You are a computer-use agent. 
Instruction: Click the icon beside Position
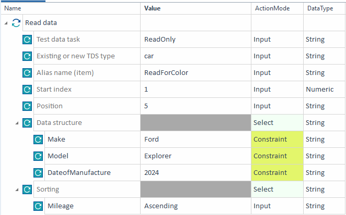(x=27, y=106)
